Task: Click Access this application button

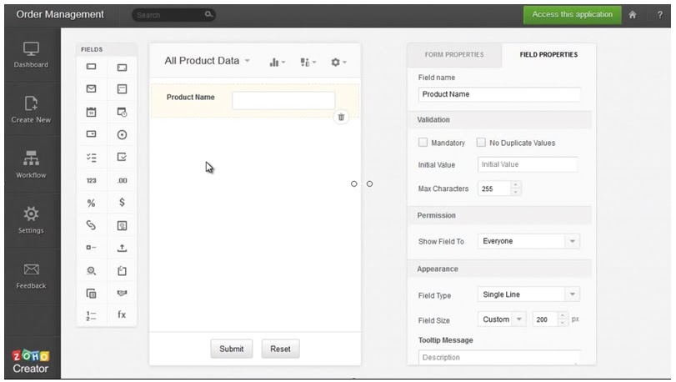Action: point(572,15)
